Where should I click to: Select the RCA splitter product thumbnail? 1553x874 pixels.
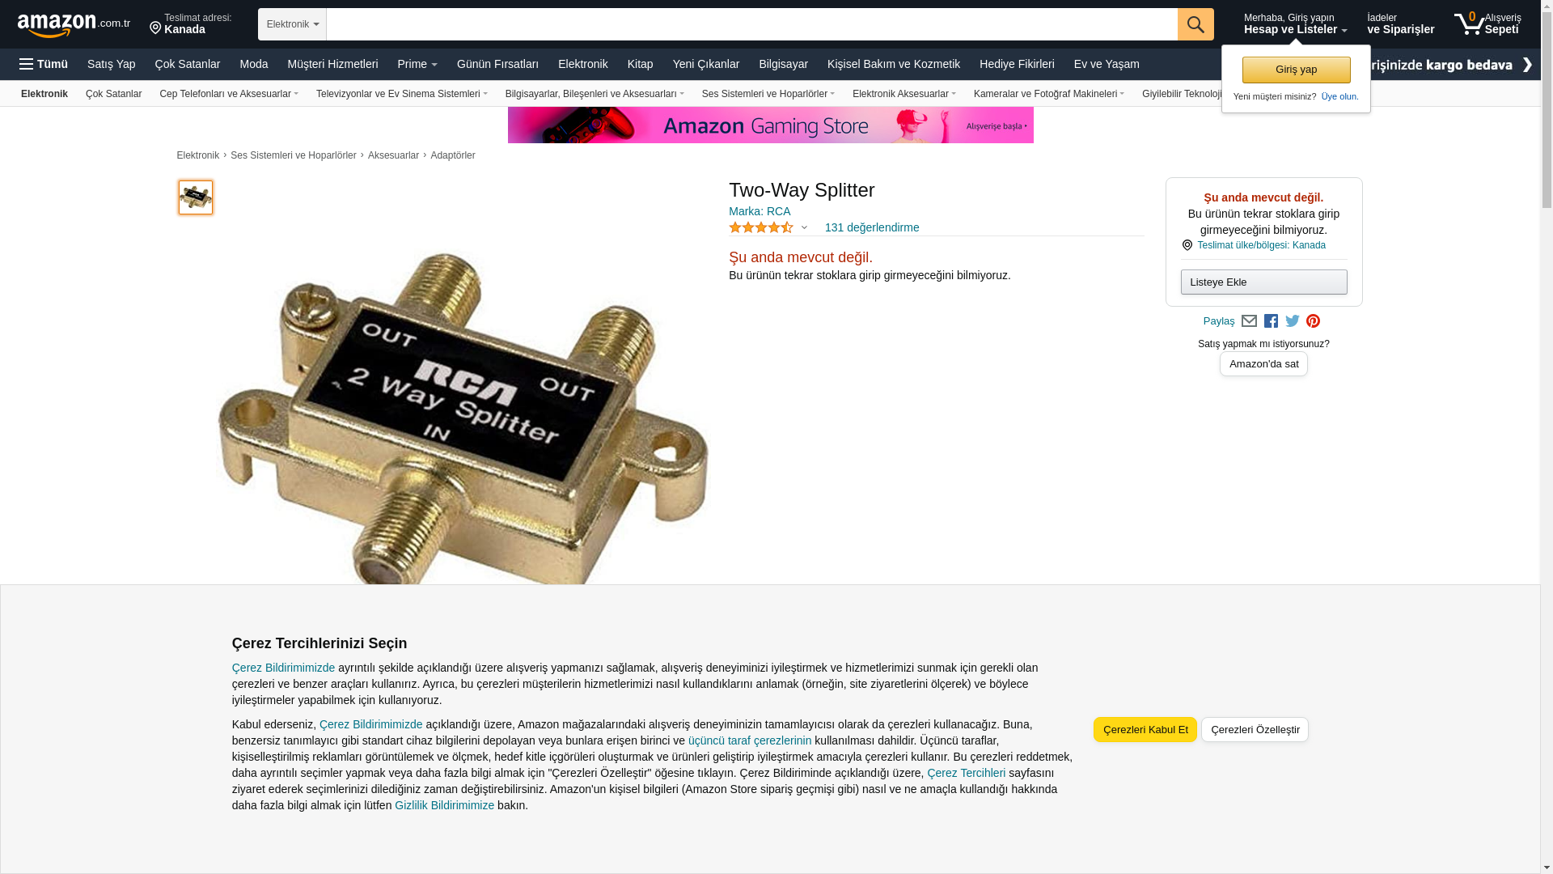(x=196, y=197)
